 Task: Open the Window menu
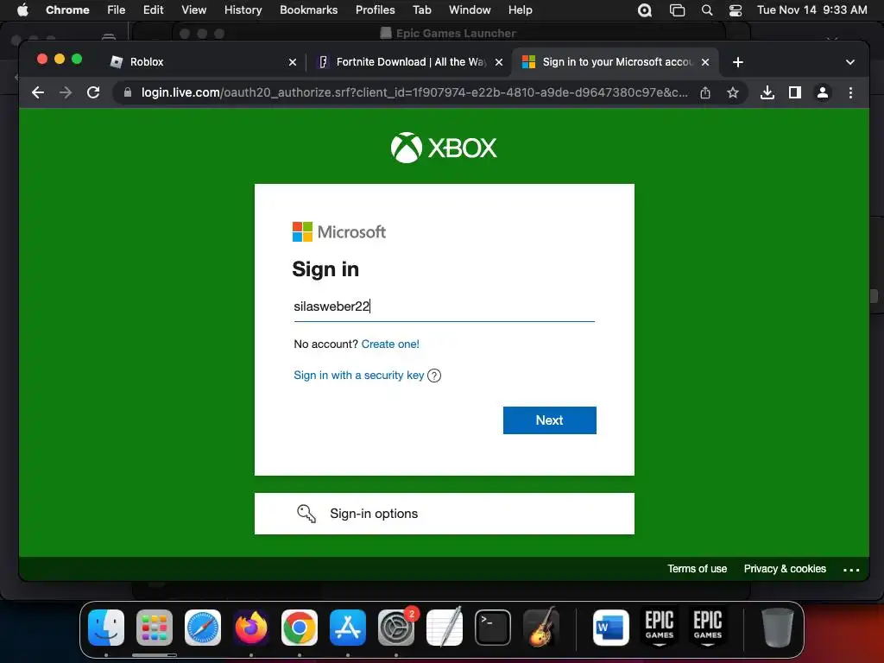coord(470,10)
